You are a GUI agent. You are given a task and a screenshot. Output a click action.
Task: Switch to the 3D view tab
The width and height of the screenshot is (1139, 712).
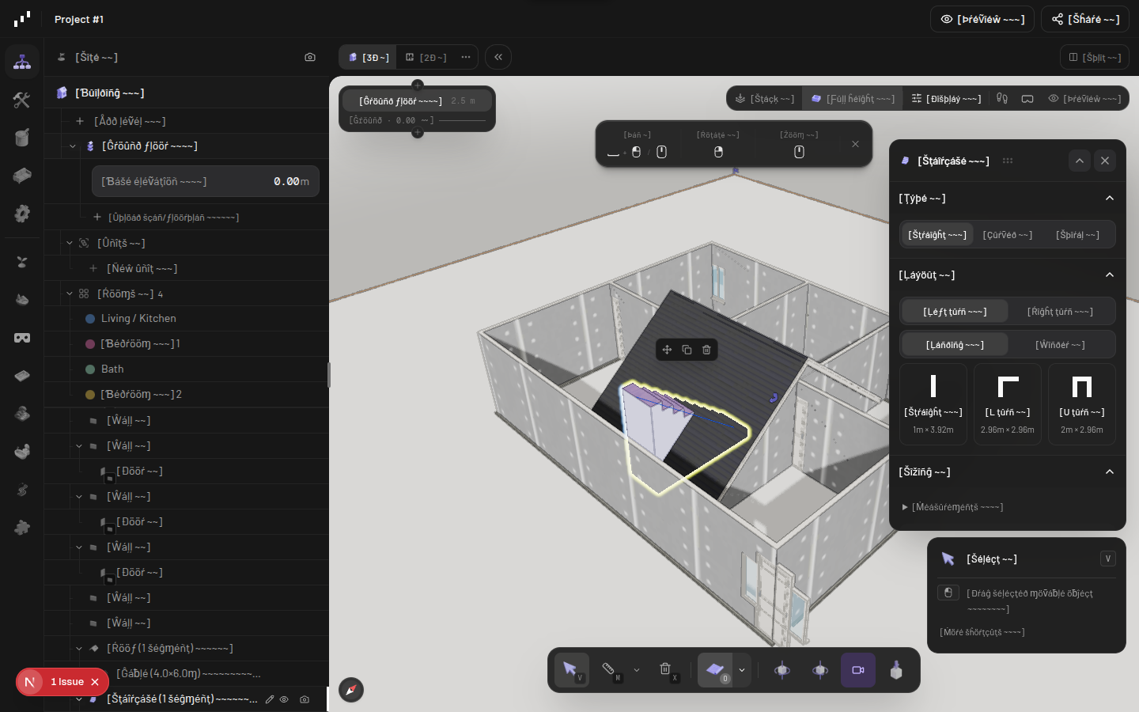[369, 57]
